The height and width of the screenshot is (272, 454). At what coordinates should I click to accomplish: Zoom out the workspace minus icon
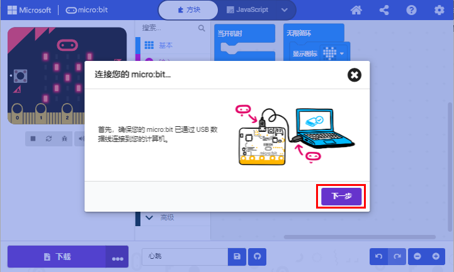[417, 256]
